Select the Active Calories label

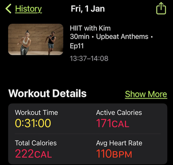[x=119, y=113]
